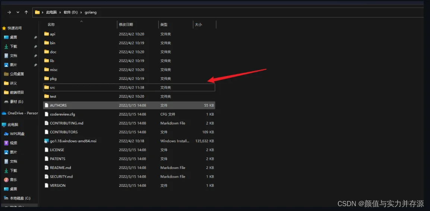Sort files by the 修改日期 column header
Image resolution: width=430 pixels, height=211 pixels.
click(x=126, y=25)
